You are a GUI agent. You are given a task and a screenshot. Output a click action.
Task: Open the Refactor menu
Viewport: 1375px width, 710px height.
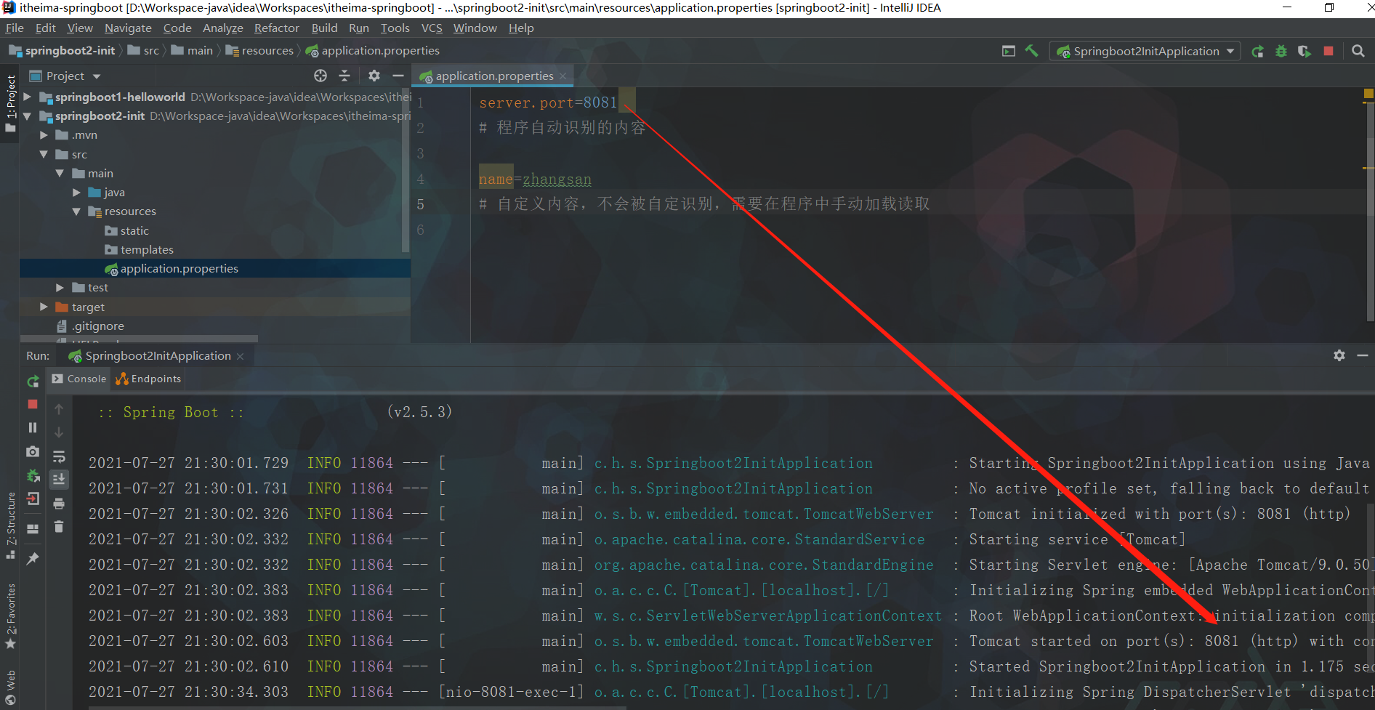276,28
